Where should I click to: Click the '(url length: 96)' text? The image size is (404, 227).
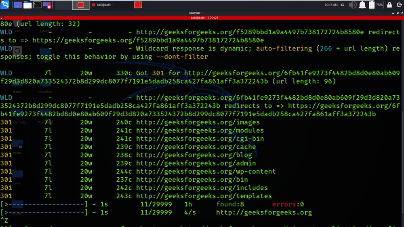pos(304,82)
